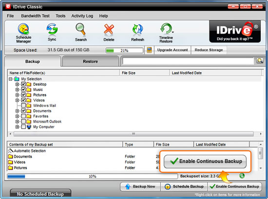Viewport: 268px width, 199px height.
Task: Open the Activity Log menu
Action: coord(82,16)
